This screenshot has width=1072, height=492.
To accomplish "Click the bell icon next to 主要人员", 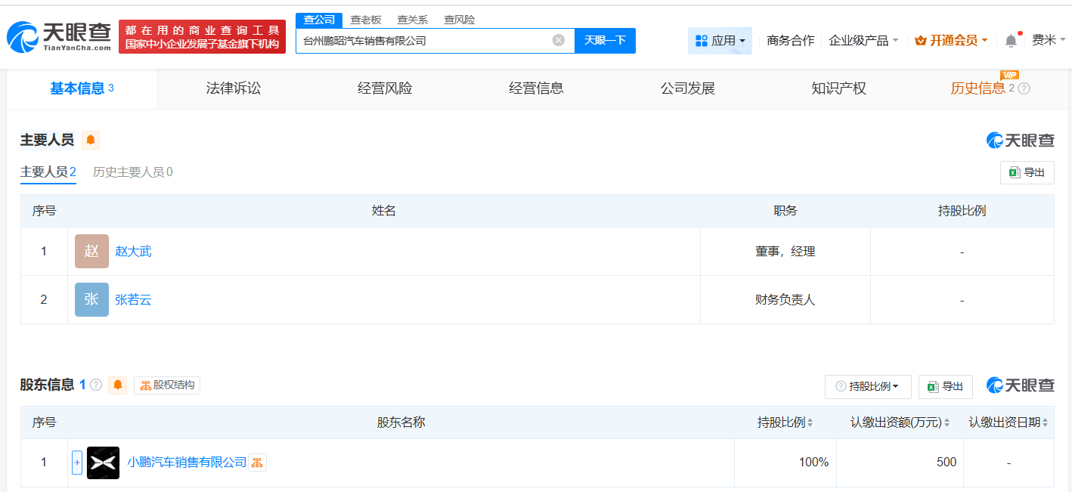I will tap(90, 140).
